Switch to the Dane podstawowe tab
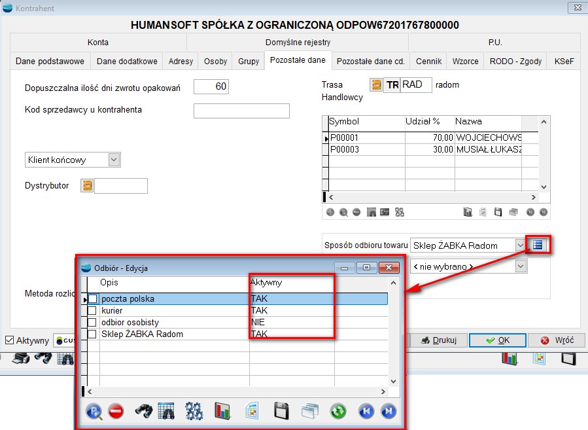The height and width of the screenshot is (430, 588). [x=50, y=62]
